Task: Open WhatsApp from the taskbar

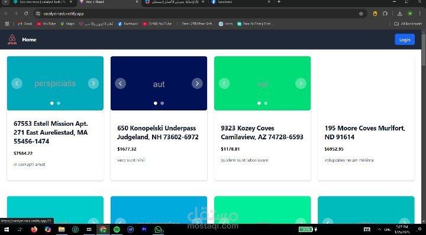Action: 158,229
